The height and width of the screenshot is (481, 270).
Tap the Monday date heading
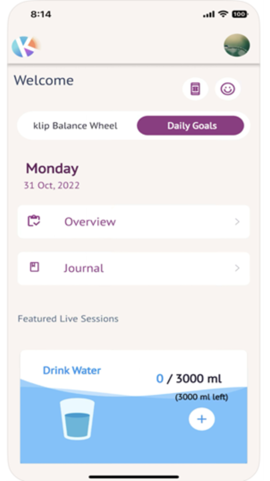(52, 168)
